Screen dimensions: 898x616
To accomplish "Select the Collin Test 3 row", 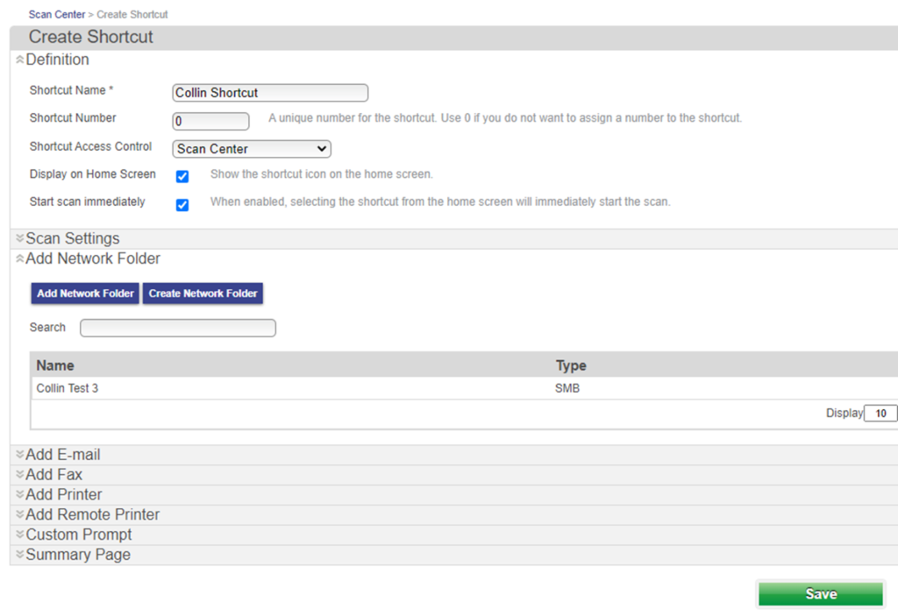I will 68,388.
